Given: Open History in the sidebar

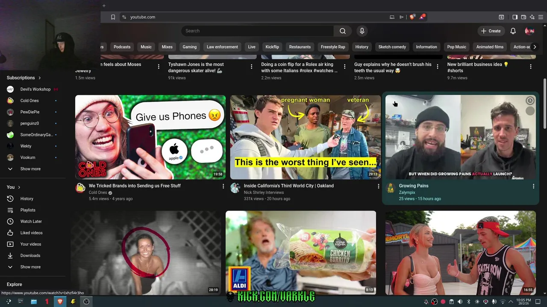Looking at the screenshot, I should (26, 199).
